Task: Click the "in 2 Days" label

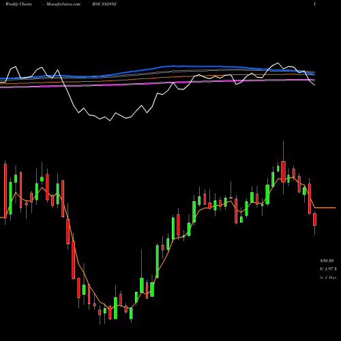Action: coord(328,278)
